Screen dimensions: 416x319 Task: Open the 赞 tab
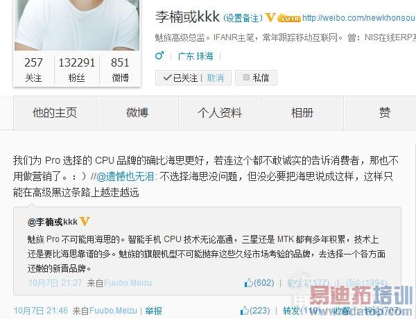click(385, 113)
